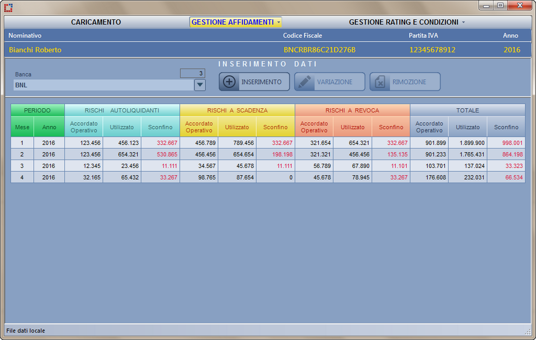Viewport: 536px width, 340px height.
Task: Click the Periodo column group header
Action: tap(38, 110)
